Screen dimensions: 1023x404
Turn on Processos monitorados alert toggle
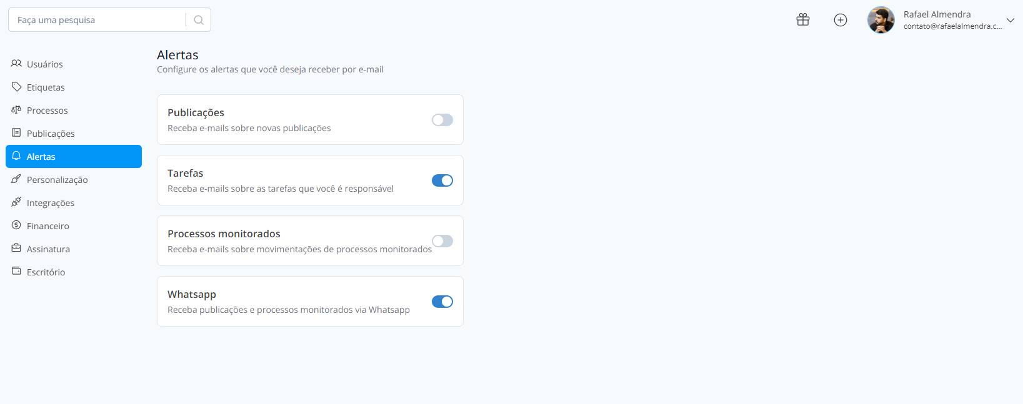point(442,241)
